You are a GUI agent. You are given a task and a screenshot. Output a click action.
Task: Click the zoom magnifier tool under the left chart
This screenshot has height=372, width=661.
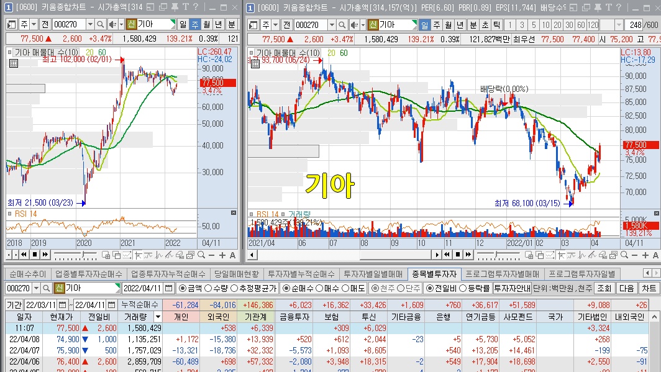tap(201, 255)
